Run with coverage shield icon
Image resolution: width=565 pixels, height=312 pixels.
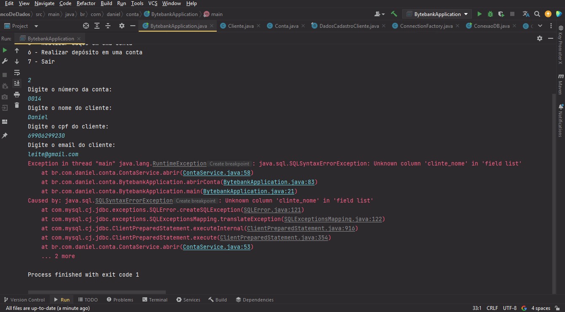coord(501,14)
